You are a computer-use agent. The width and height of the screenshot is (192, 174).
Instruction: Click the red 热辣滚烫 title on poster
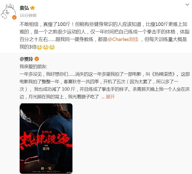pos(46,139)
